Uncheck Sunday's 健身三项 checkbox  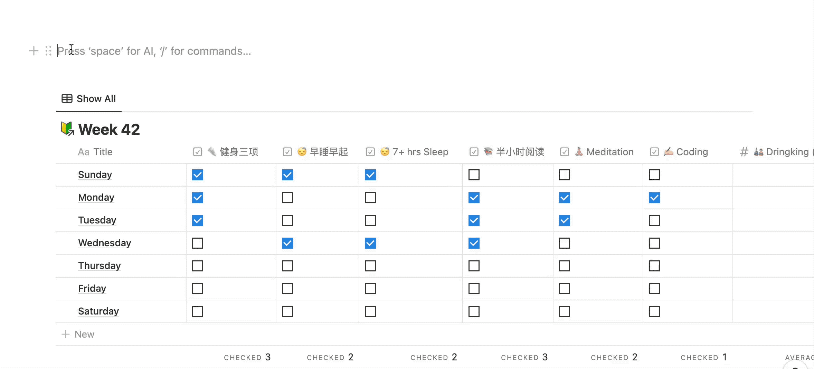198,175
